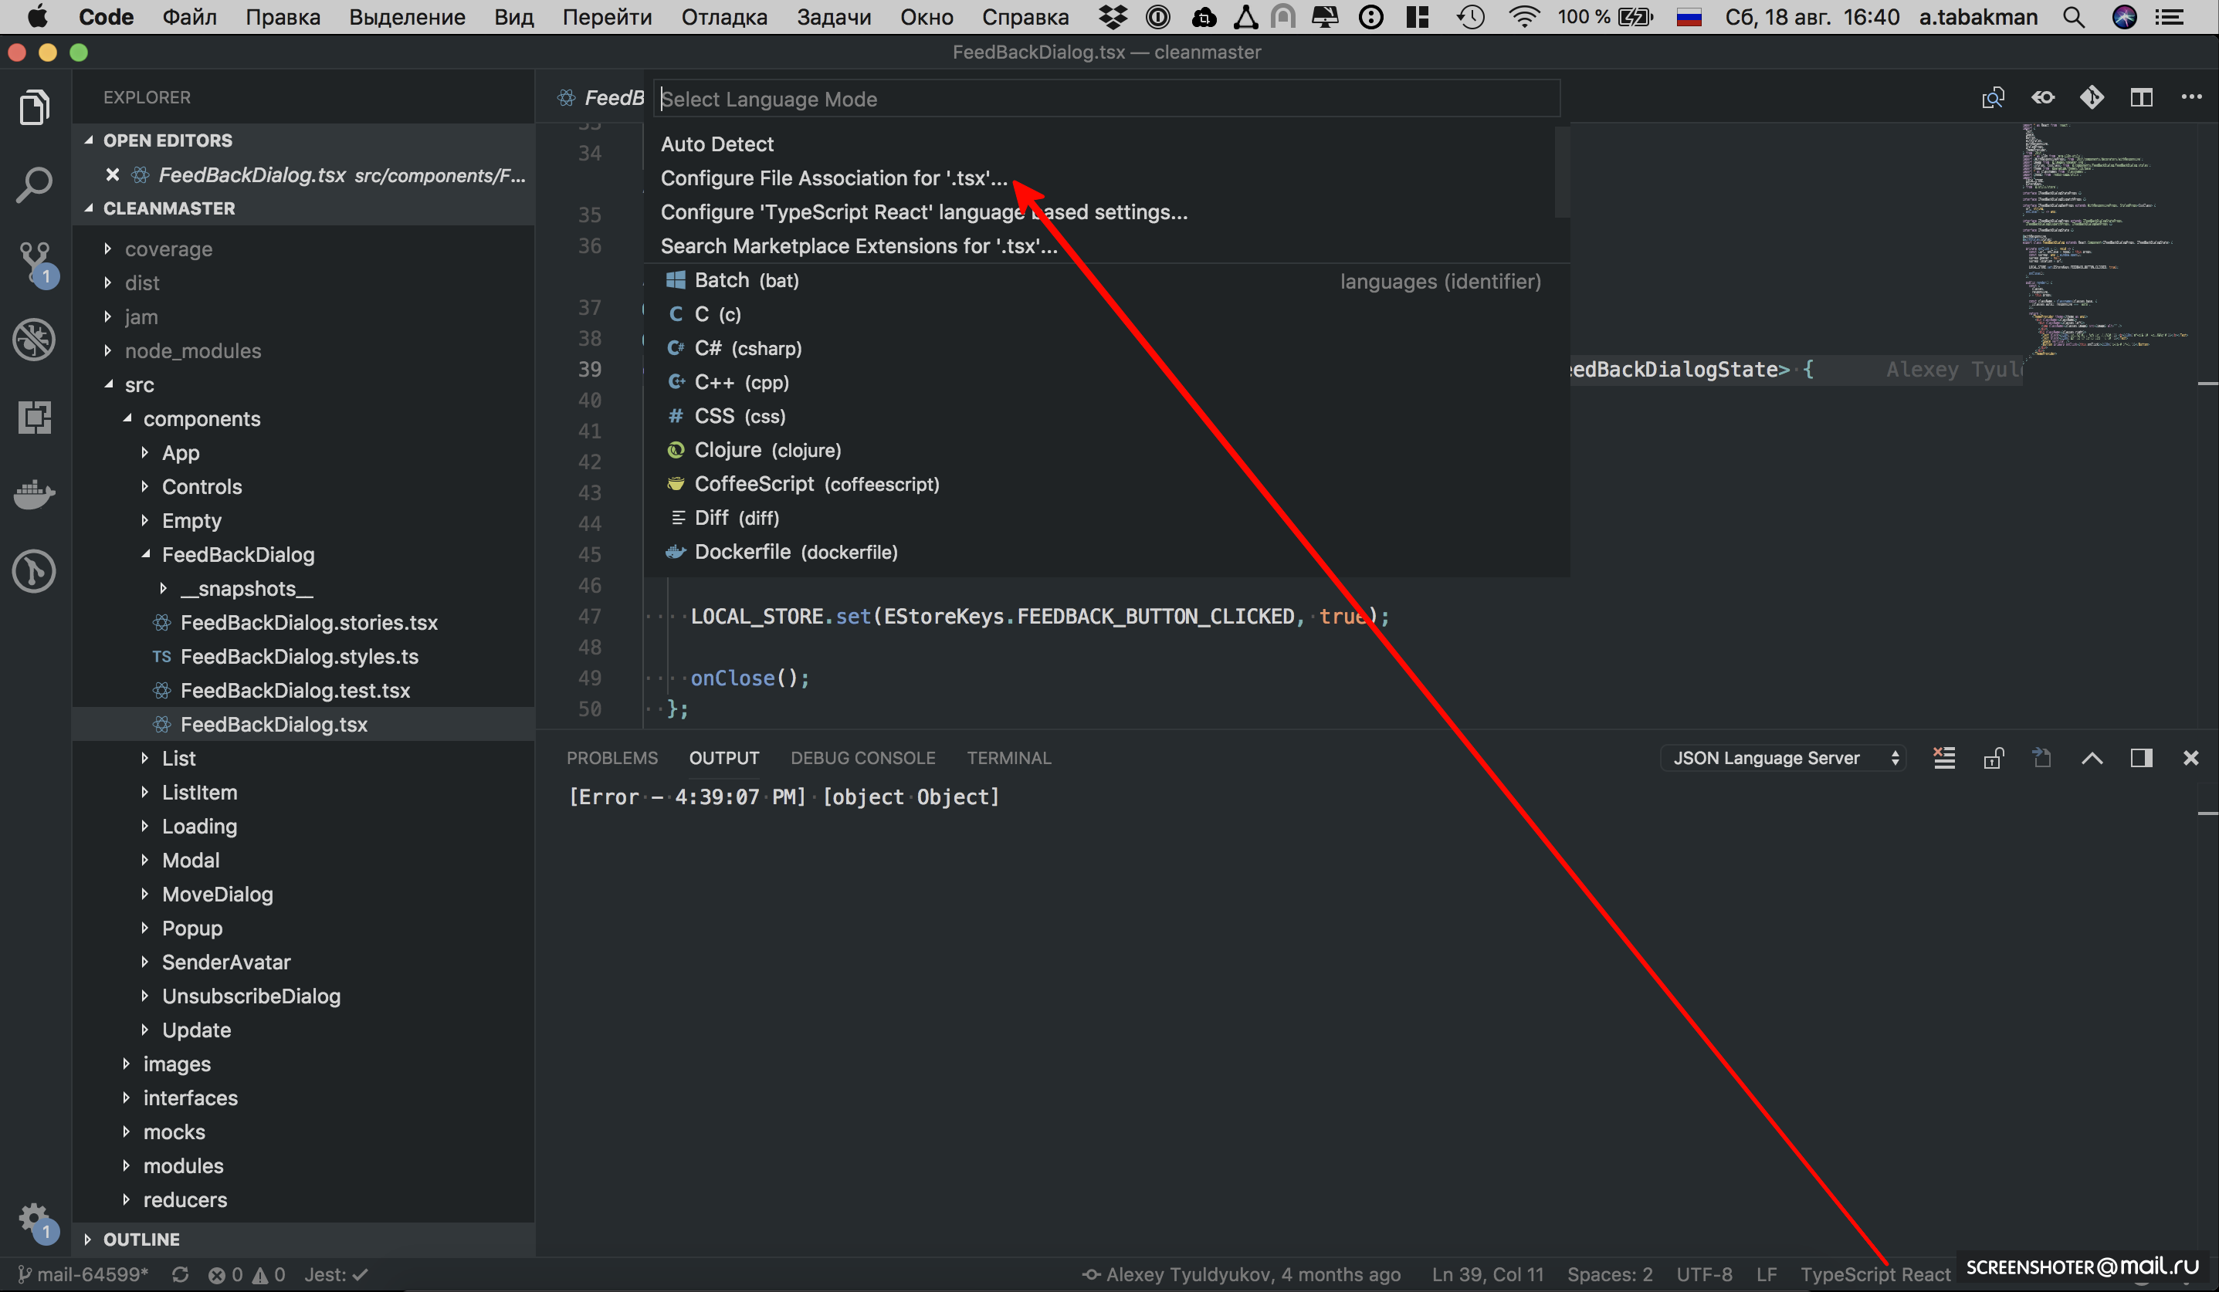Toggle panel position to the side
The height and width of the screenshot is (1292, 2219).
pyautogui.click(x=2142, y=758)
